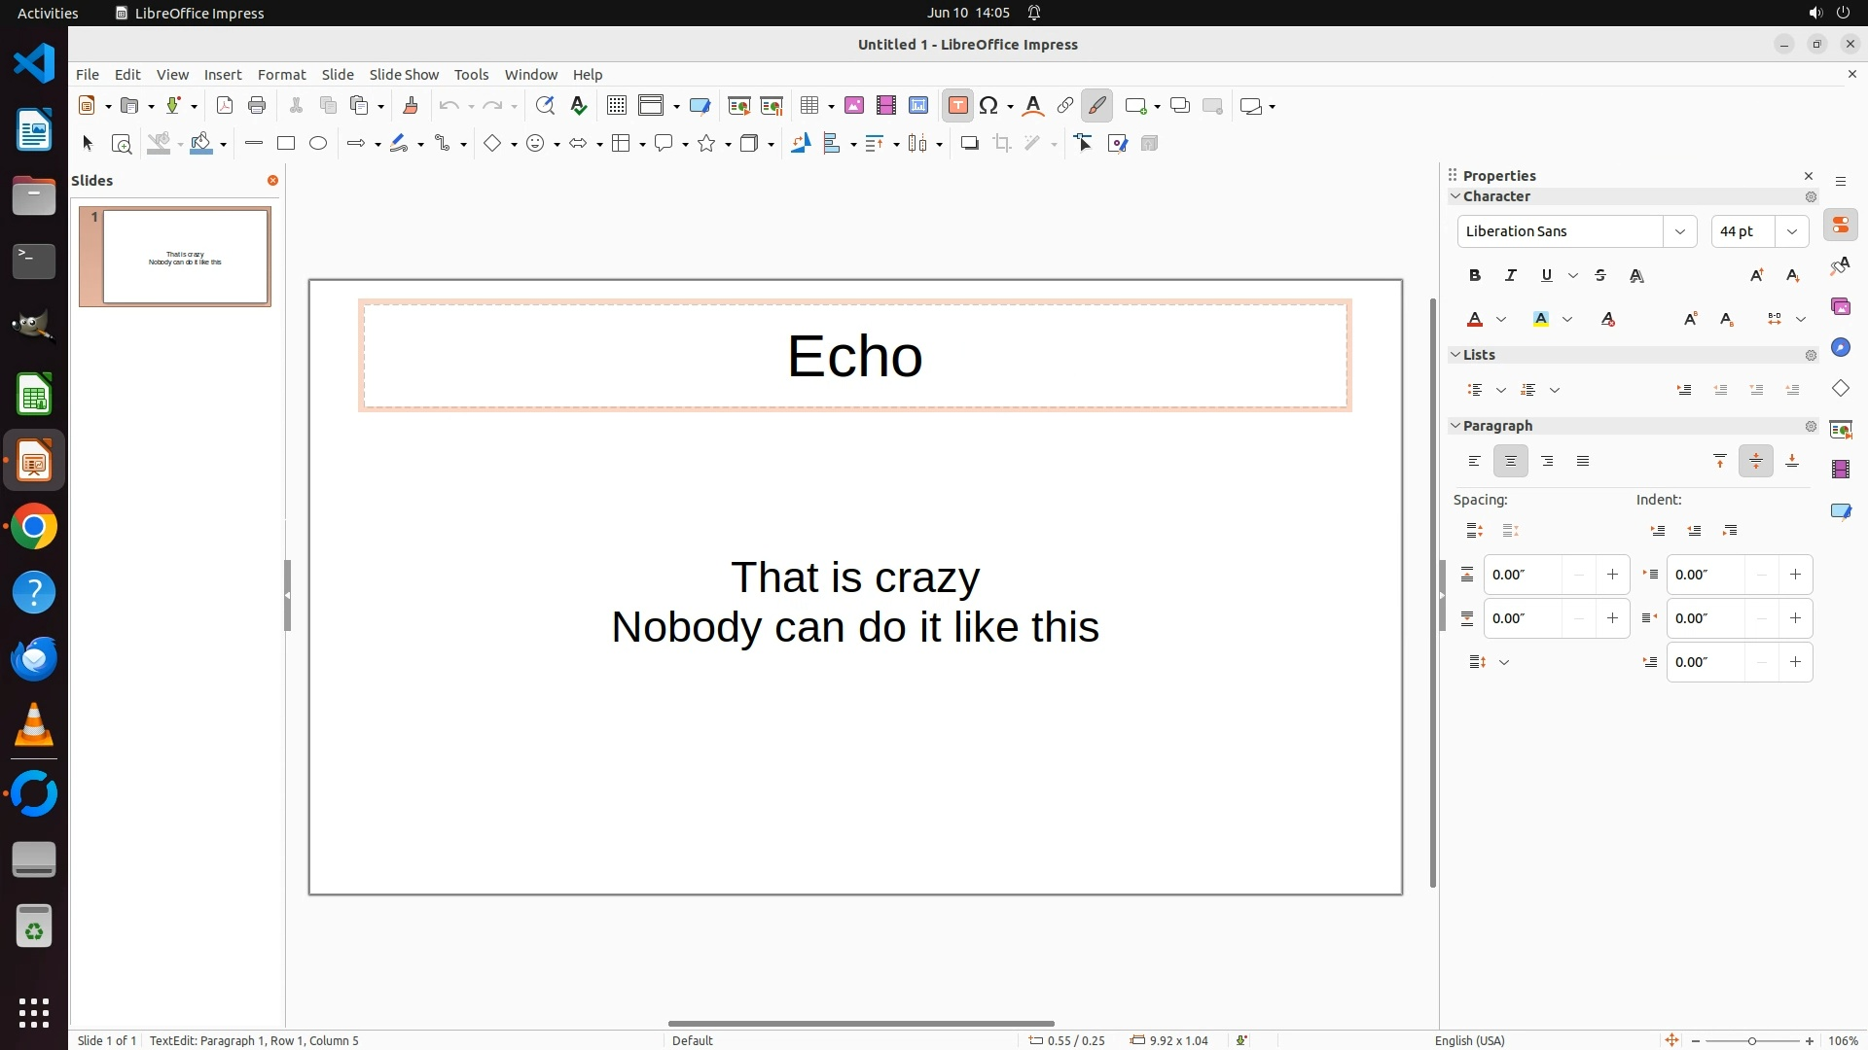Select the Rectangle drawing tool
Image resolution: width=1868 pixels, height=1050 pixels.
[x=285, y=144]
